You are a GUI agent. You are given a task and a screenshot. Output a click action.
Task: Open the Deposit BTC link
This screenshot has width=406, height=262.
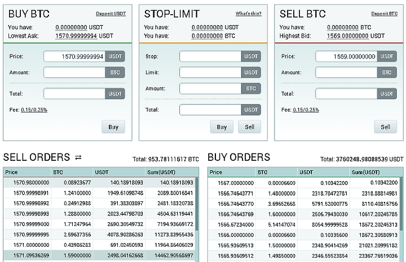(x=384, y=13)
